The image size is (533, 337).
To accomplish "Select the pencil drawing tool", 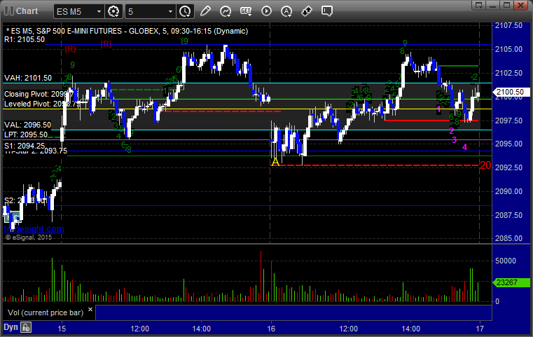I will (205, 11).
